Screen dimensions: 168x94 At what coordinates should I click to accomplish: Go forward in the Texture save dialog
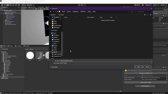point(53,11)
